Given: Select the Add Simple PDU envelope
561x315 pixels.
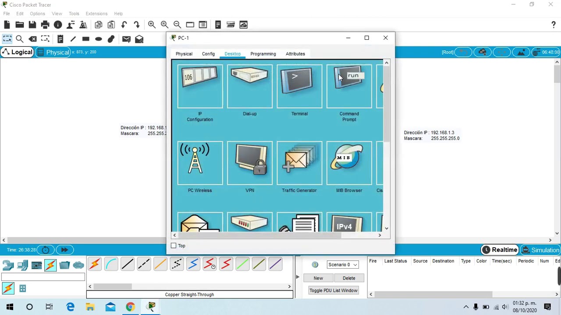Looking at the screenshot, I should click(x=126, y=39).
